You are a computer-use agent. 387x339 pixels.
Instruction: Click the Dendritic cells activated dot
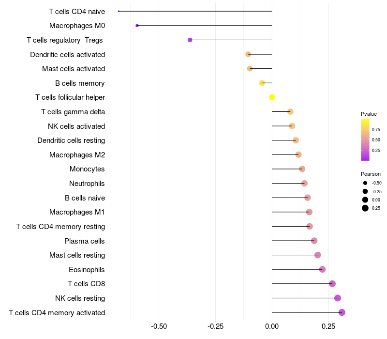click(248, 54)
